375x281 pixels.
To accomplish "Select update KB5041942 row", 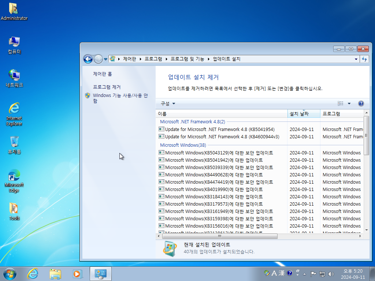I will [x=214, y=160].
